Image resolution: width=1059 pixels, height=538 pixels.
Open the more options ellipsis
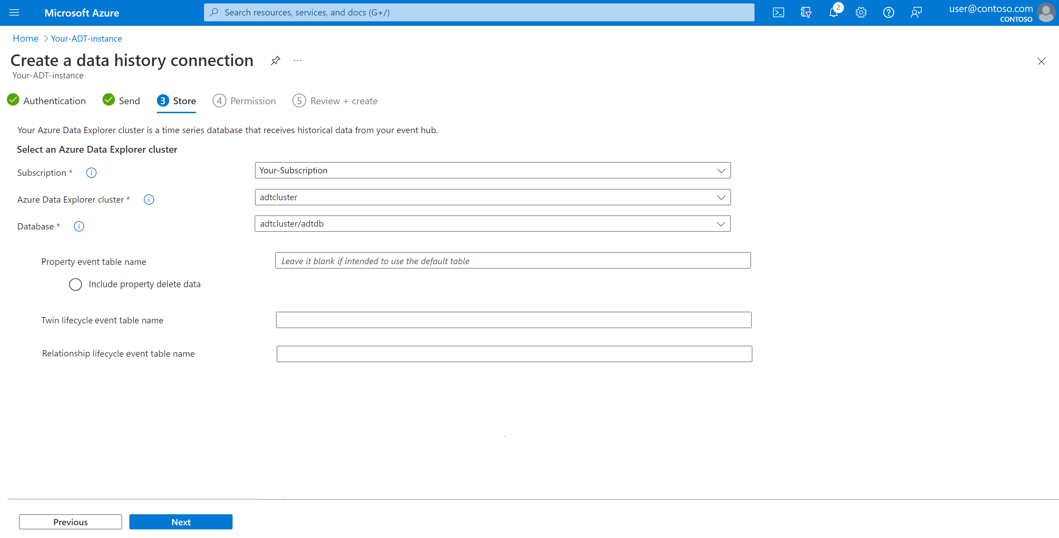pos(298,61)
